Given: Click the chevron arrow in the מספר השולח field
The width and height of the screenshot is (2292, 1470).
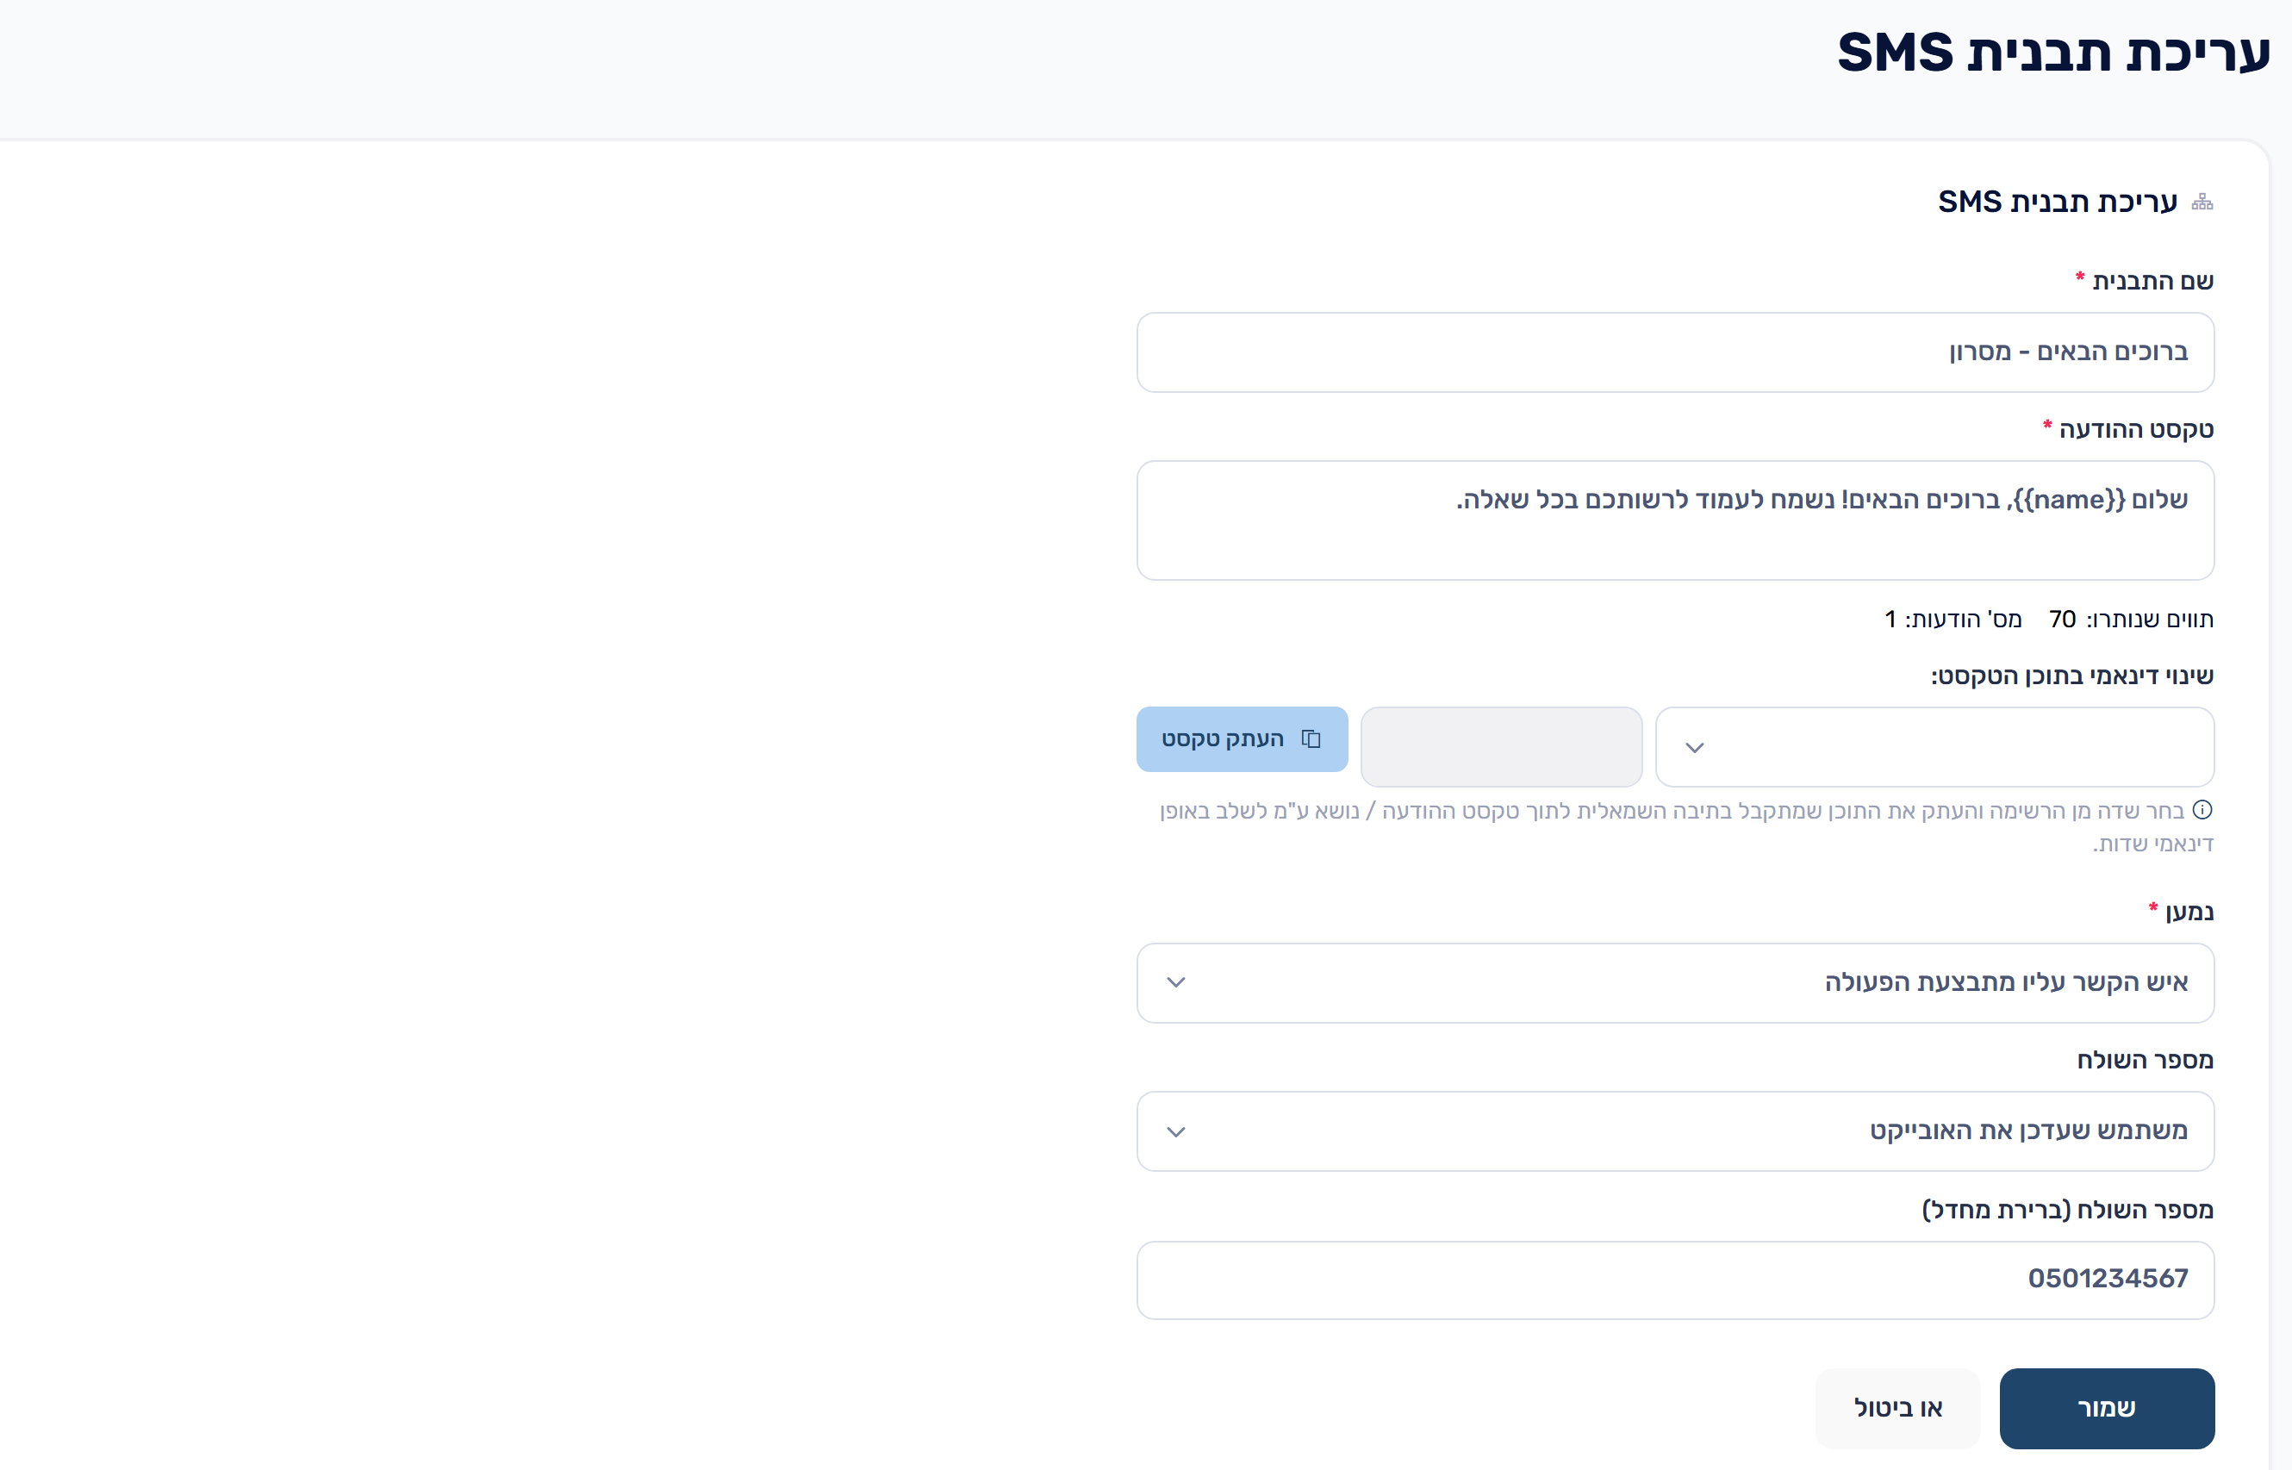Looking at the screenshot, I should pyautogui.click(x=1176, y=1132).
